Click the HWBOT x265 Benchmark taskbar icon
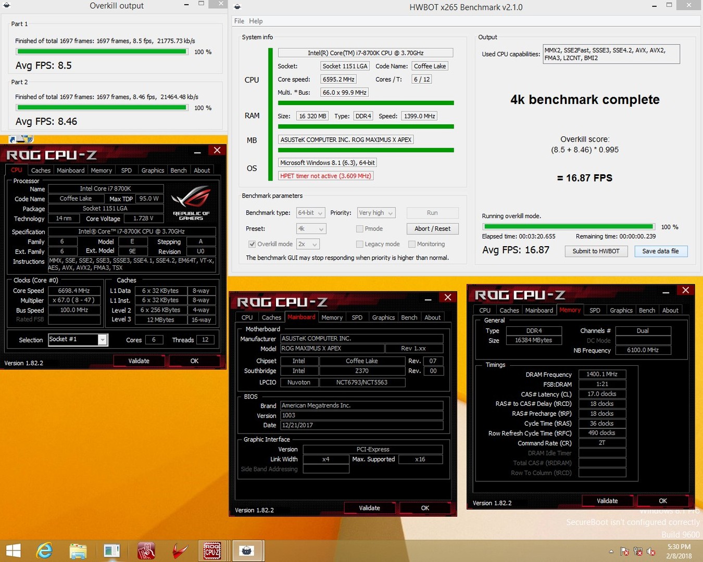This screenshot has width=703, height=562. click(246, 551)
